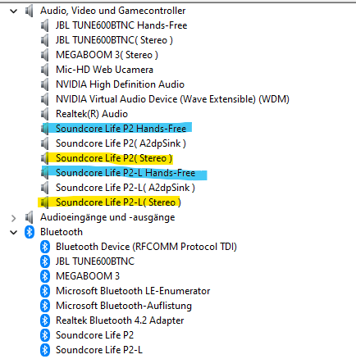Select MEGABOOM 3( Stereo ) audio device
This screenshot has width=356, height=359.
coord(107,55)
